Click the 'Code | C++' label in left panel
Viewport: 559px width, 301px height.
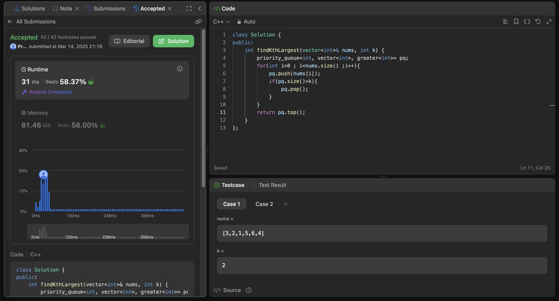click(x=26, y=254)
